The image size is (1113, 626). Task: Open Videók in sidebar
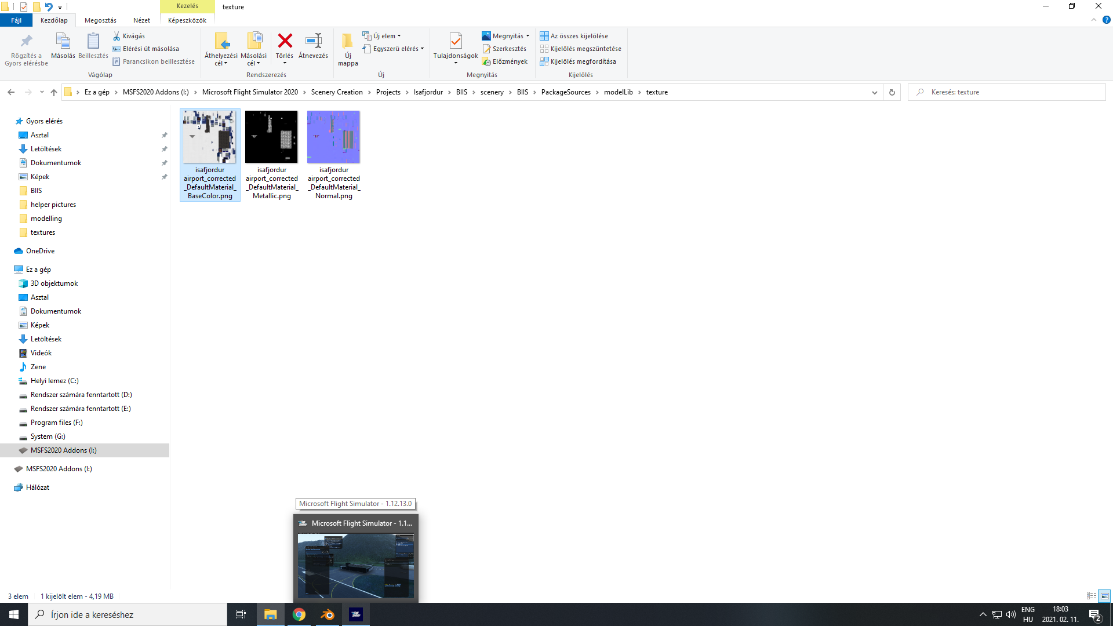41,353
